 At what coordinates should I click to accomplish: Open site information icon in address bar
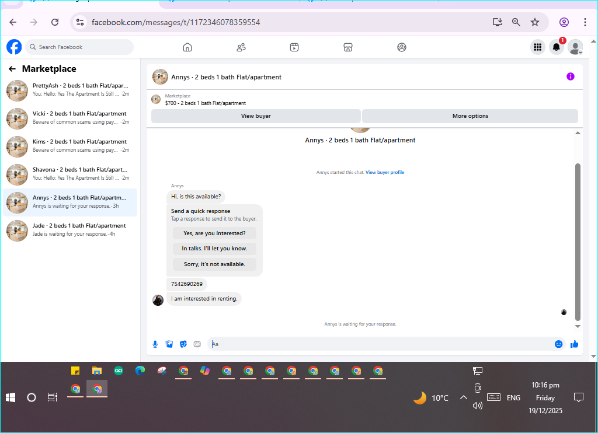tap(80, 22)
